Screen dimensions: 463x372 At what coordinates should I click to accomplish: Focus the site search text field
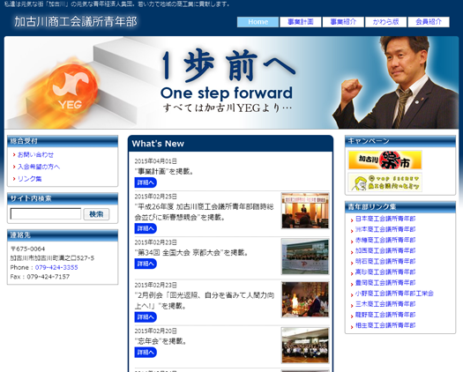point(46,213)
